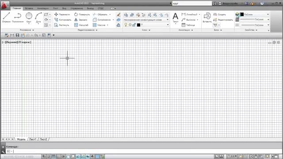Toggle grid display in status bar
283x159 pixels.
pyautogui.click(x=54, y=156)
